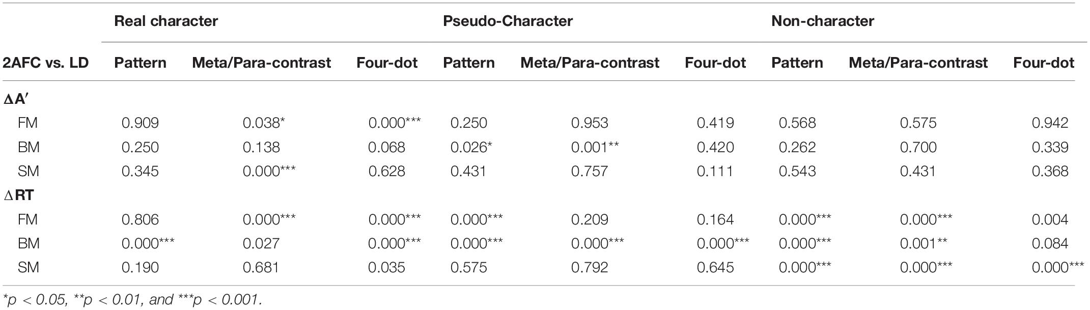Click the 0.001** value in ΔA′ BM row
1090x310 pixels.
click(x=595, y=148)
